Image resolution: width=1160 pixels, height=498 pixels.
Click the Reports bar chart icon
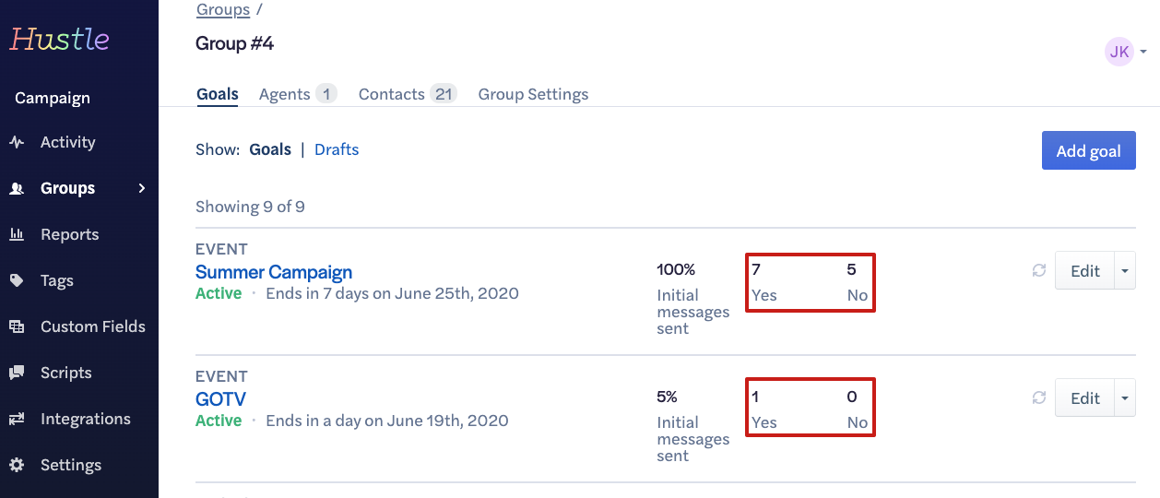point(17,234)
